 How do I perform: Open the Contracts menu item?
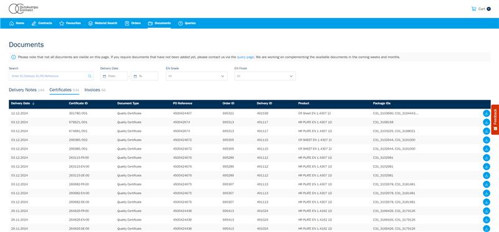click(x=42, y=23)
